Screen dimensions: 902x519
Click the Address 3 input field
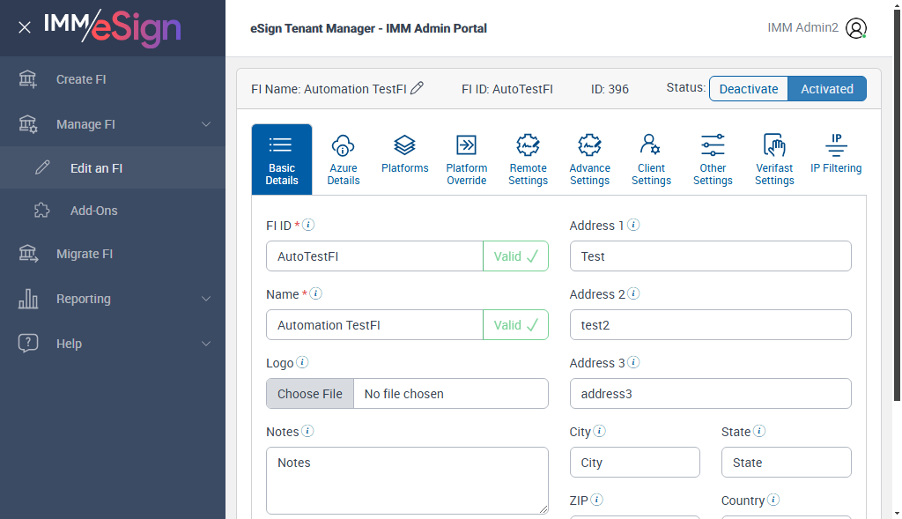point(710,394)
